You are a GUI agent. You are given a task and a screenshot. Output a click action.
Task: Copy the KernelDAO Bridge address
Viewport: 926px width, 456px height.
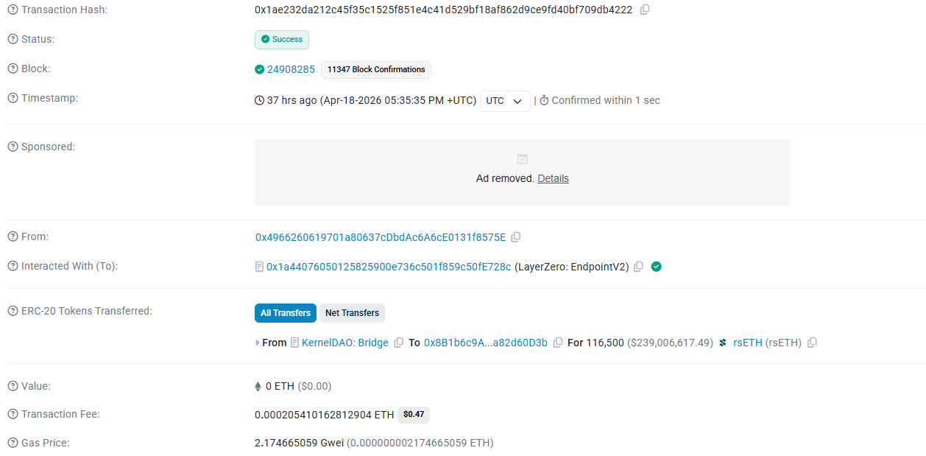[x=399, y=343]
